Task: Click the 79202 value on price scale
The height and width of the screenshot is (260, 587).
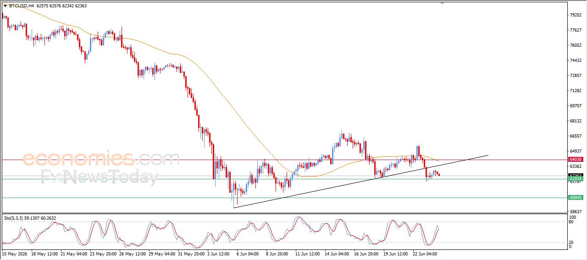Action: coord(575,15)
